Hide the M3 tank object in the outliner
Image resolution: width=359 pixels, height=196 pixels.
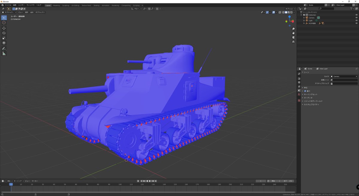(x=356, y=23)
